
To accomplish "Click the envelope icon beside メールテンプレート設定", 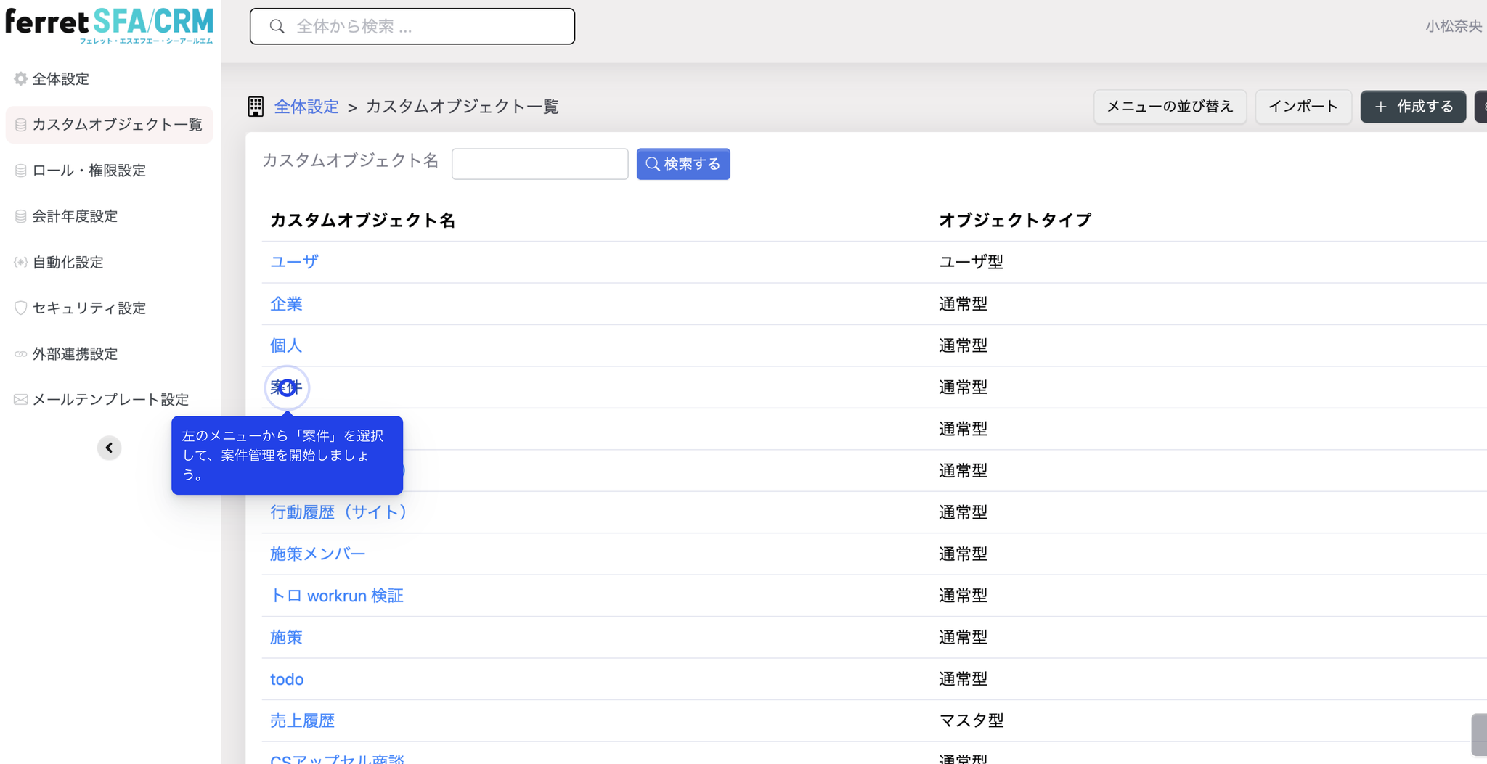I will click(21, 400).
